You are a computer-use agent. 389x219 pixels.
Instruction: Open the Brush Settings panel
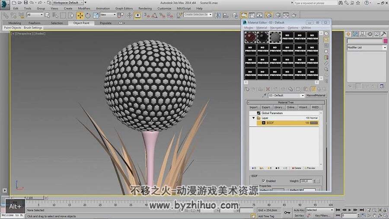(33, 28)
